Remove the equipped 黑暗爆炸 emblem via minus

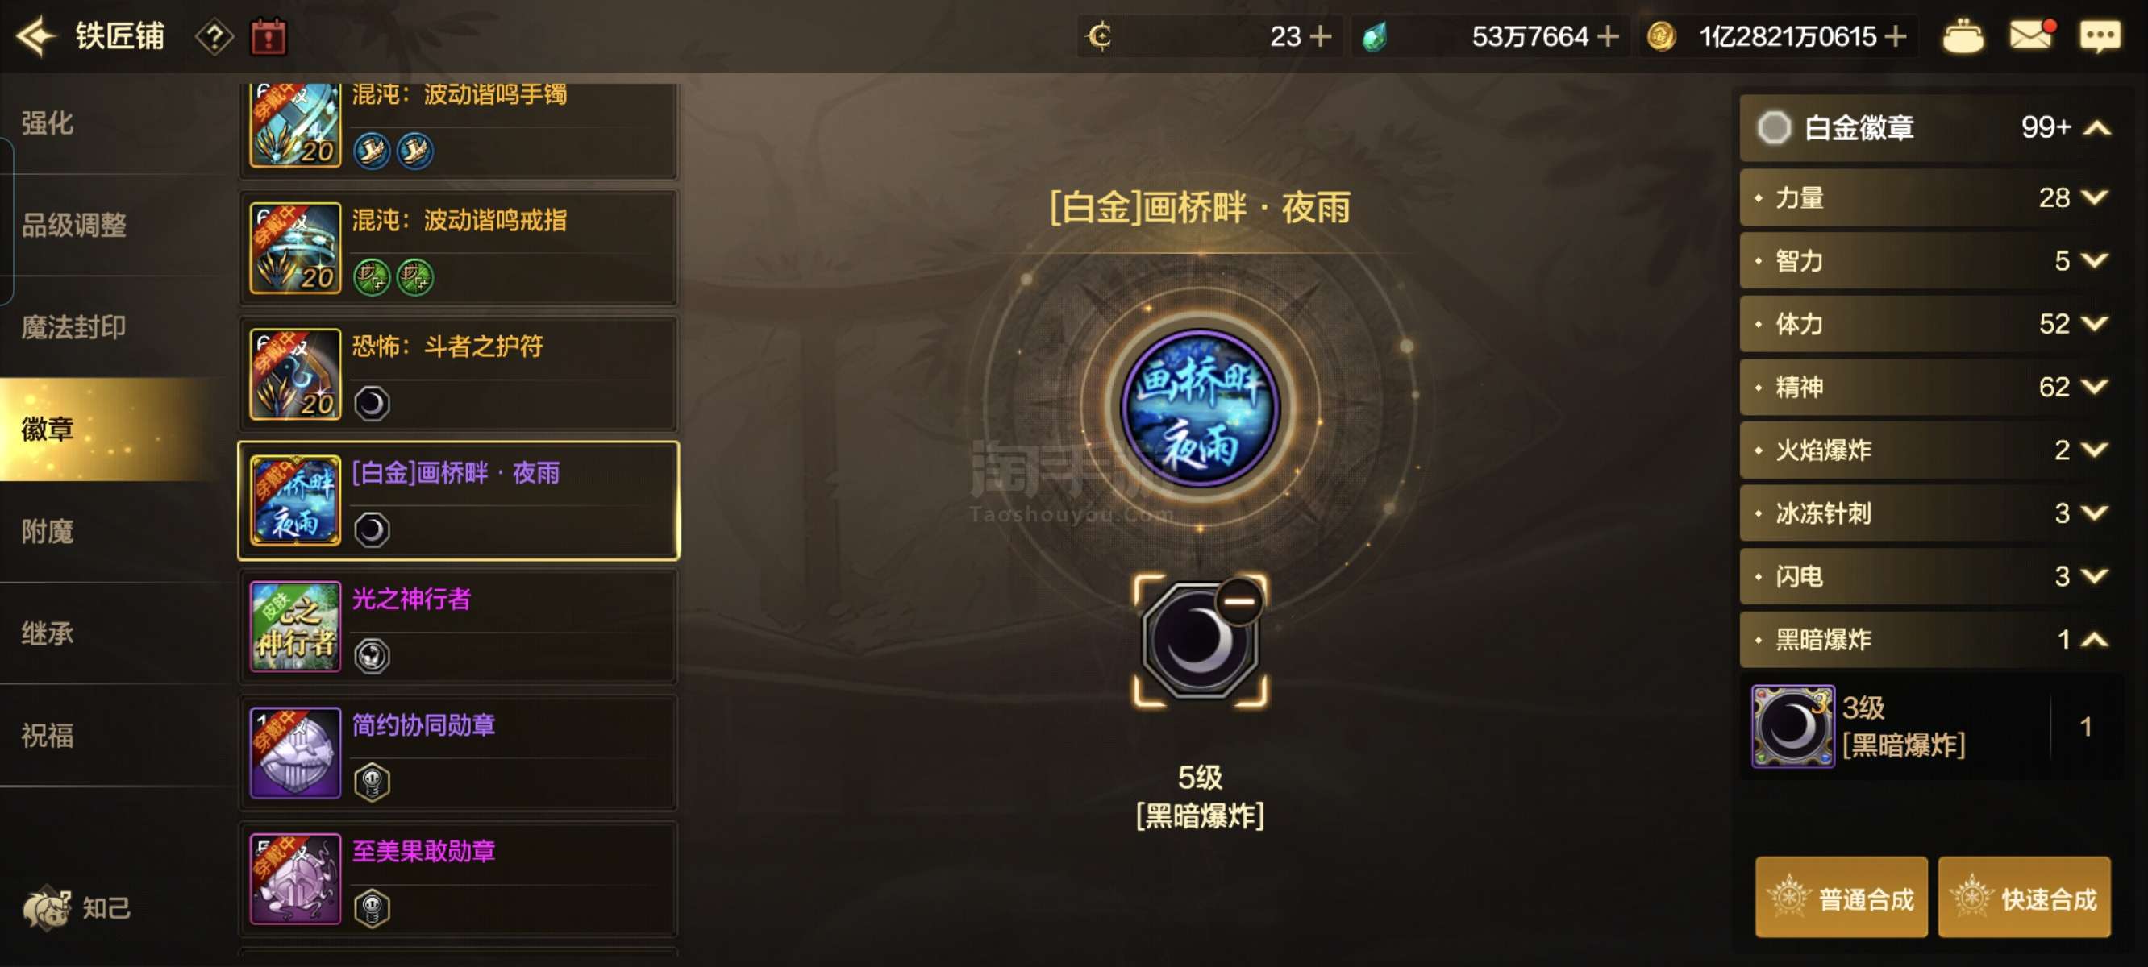click(1238, 601)
